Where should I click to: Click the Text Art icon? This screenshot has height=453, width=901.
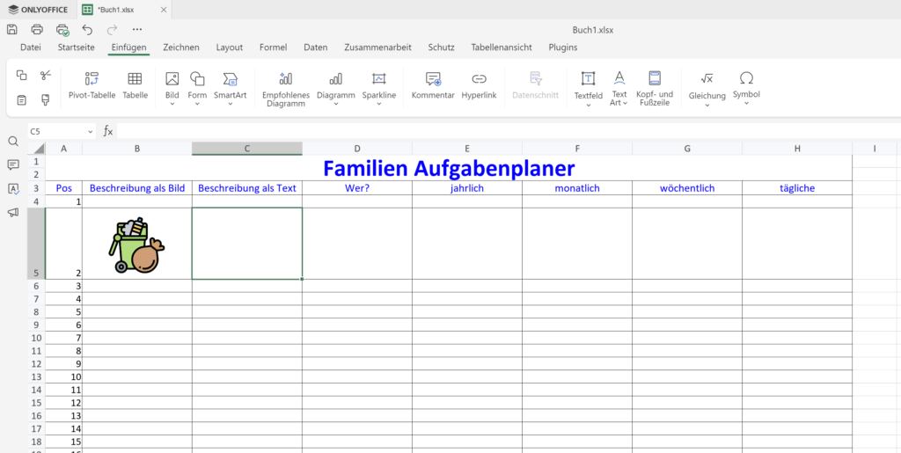click(619, 78)
